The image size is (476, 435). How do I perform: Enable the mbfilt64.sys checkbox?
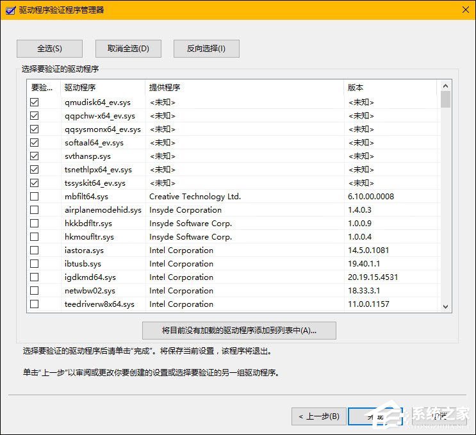[x=35, y=197]
